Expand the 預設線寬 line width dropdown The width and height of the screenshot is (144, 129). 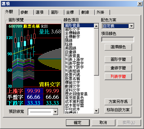[x=56, y=112]
